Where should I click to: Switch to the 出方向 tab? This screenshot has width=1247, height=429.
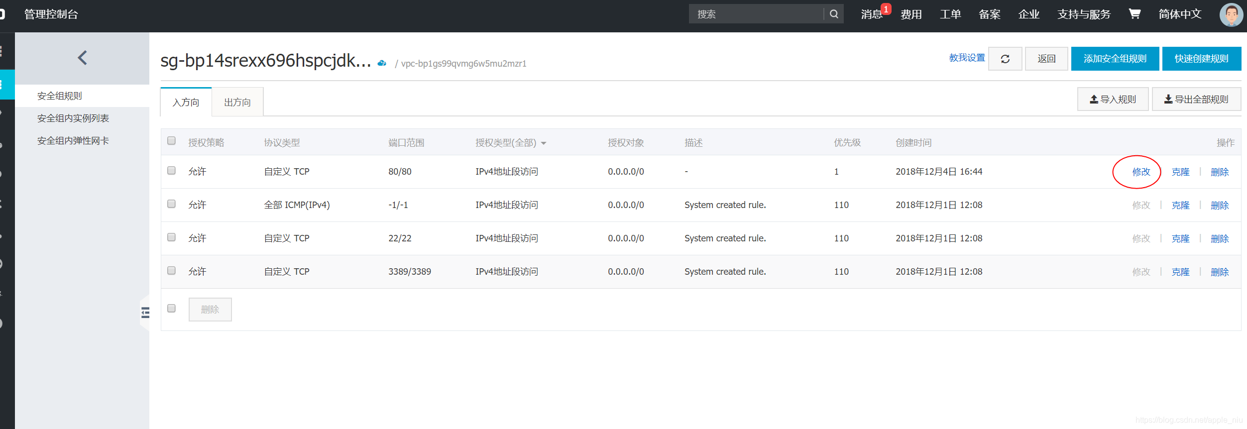pyautogui.click(x=237, y=102)
